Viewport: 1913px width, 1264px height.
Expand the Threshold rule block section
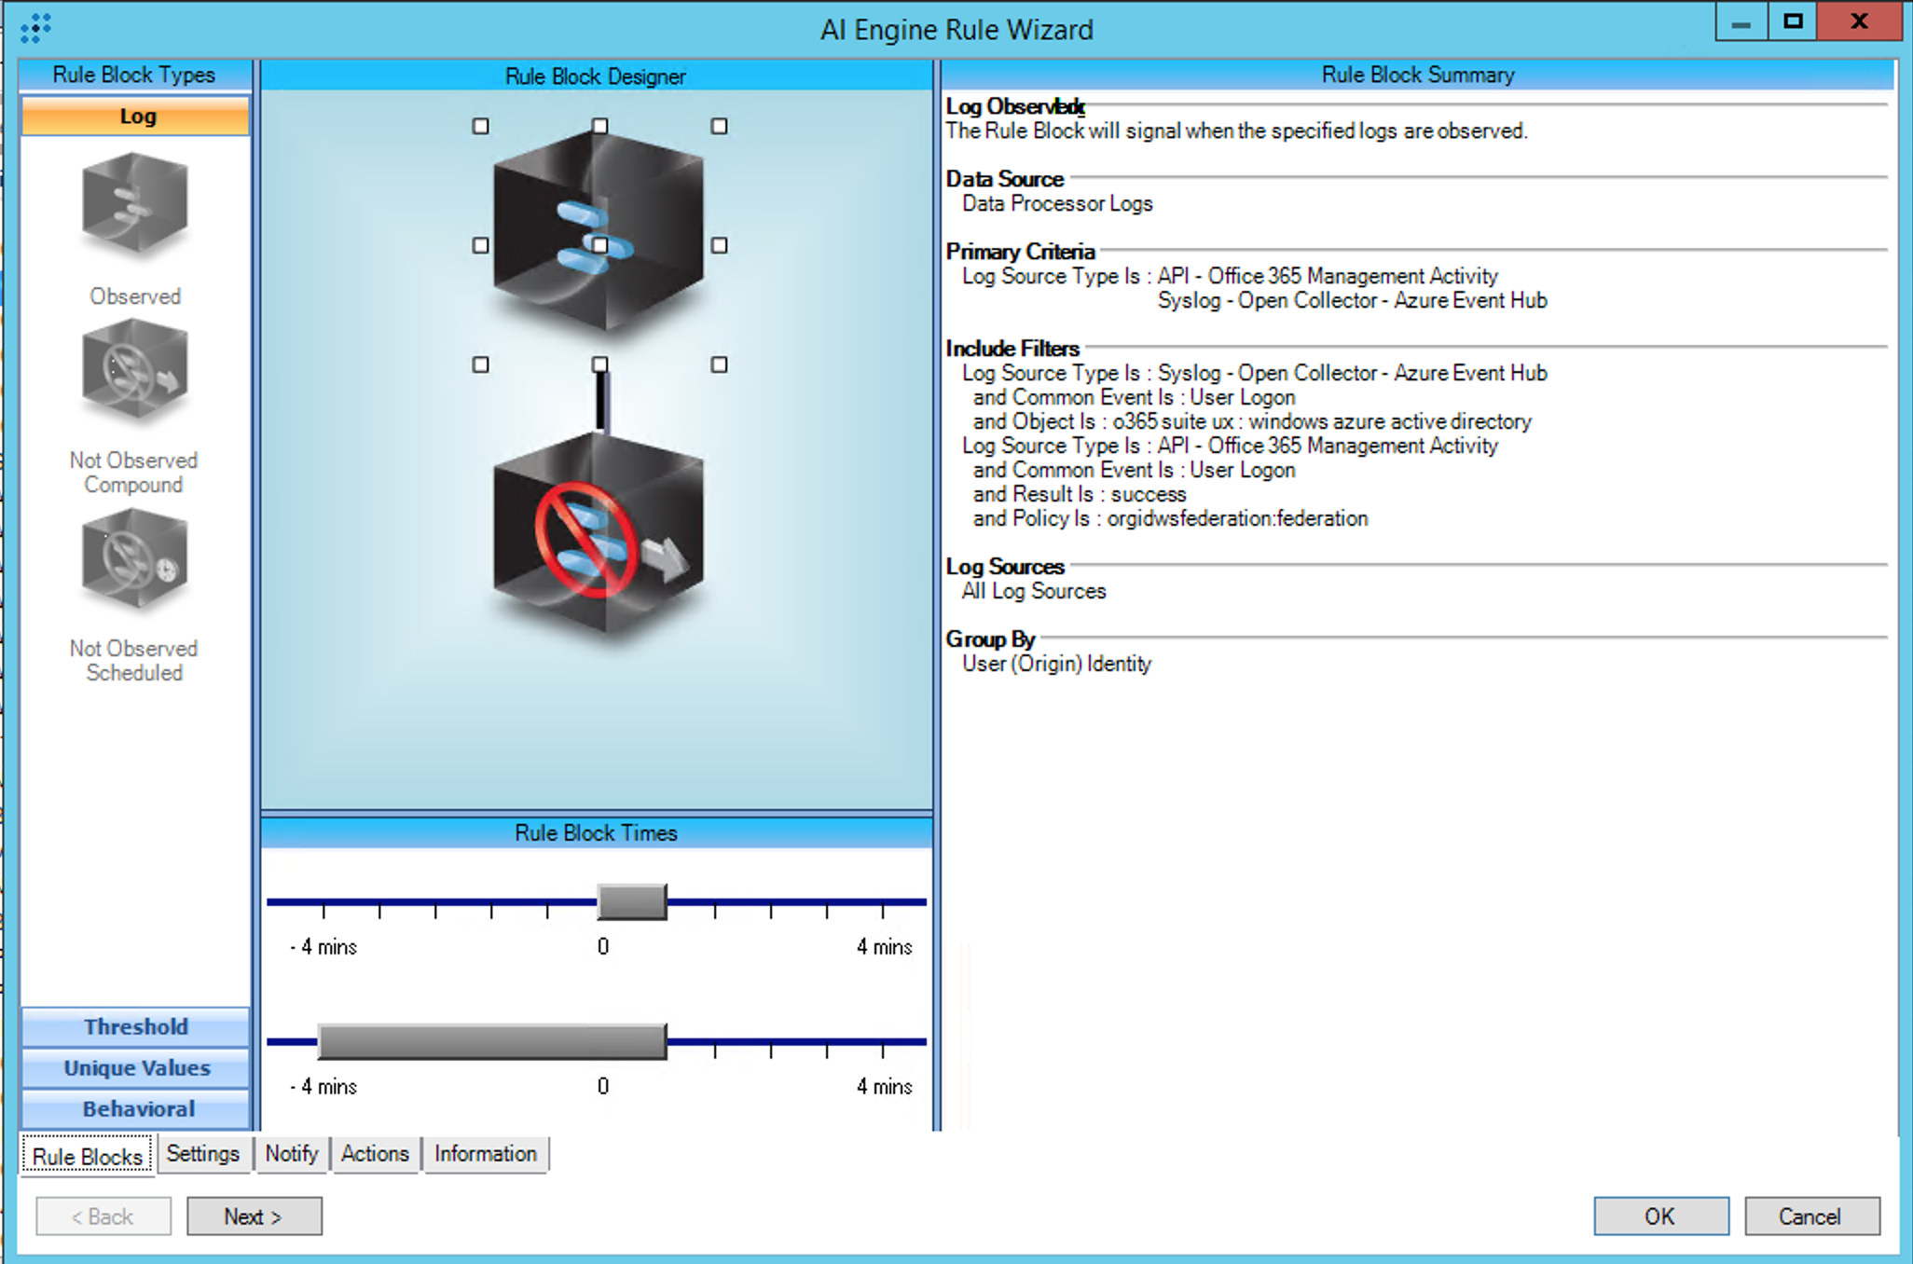(136, 1026)
